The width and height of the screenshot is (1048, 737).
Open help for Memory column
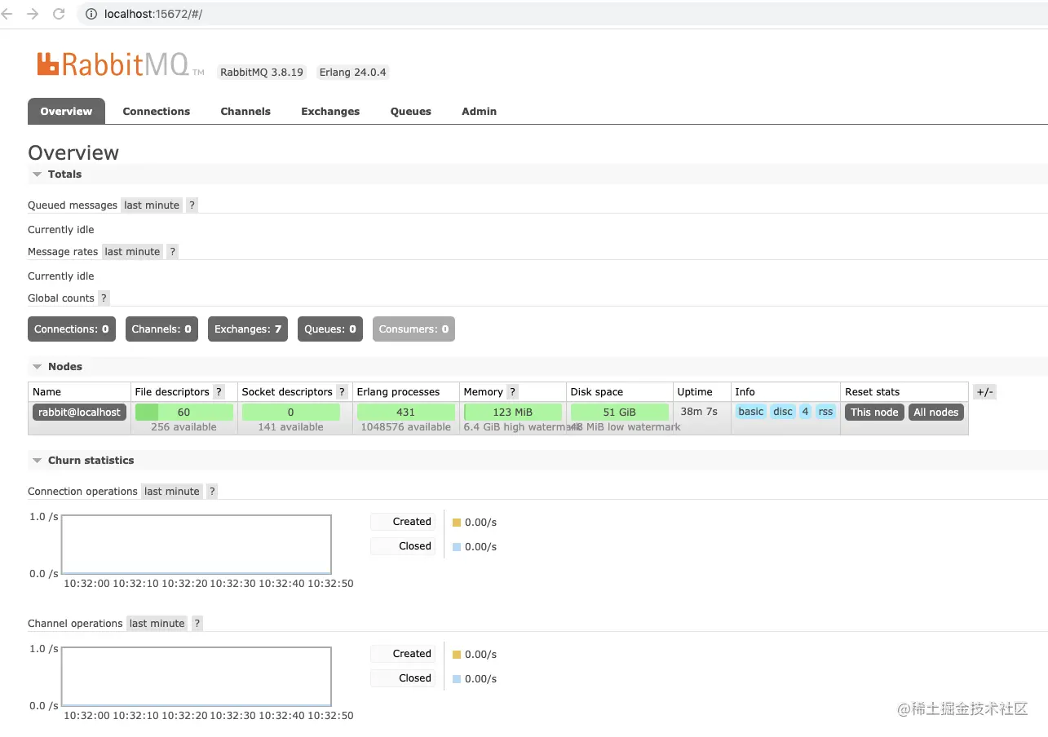coord(512,392)
